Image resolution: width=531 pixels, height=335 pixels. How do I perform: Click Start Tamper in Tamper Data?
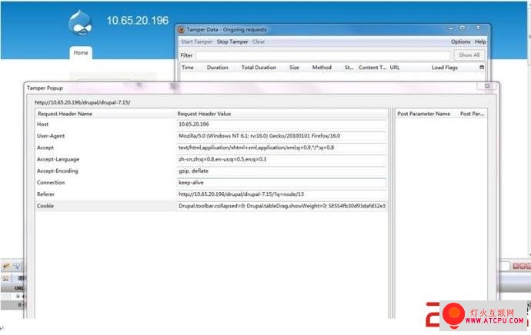coord(197,41)
